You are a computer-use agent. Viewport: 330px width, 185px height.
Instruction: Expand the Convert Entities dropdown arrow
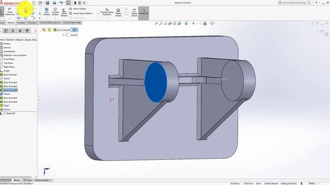tap(55, 18)
